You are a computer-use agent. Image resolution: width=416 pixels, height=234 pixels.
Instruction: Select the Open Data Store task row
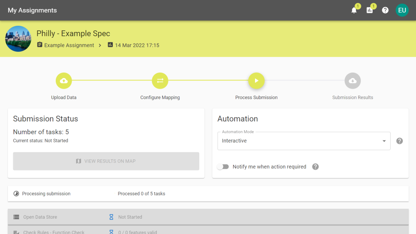(x=208, y=217)
